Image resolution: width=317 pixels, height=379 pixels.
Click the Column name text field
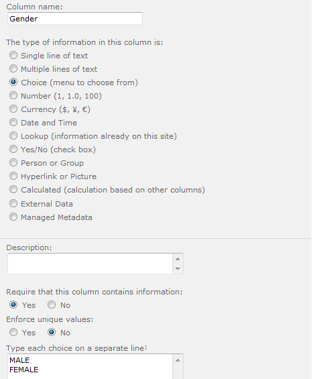coord(75,19)
